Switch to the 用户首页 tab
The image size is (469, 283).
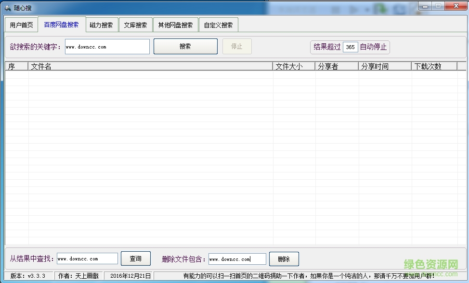(21, 24)
